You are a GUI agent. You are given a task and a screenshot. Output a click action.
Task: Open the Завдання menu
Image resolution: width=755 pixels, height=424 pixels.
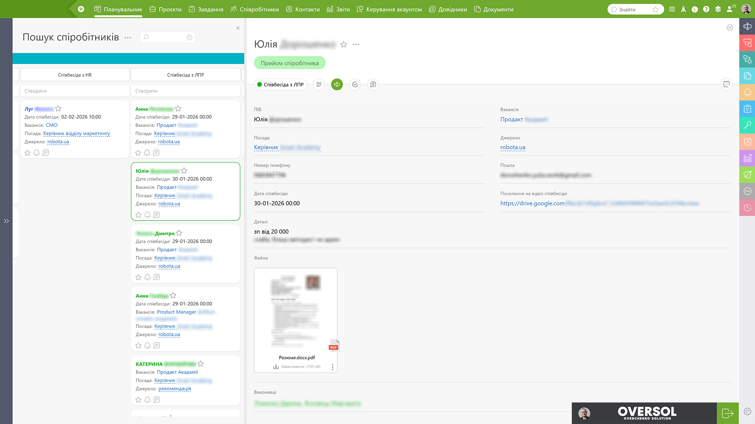(206, 9)
